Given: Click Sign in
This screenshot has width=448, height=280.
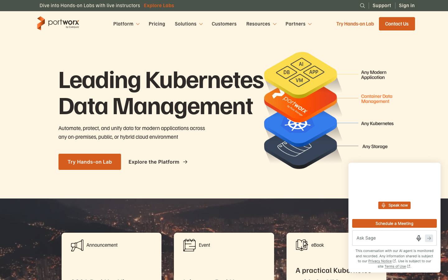Looking at the screenshot, I should [407, 6].
